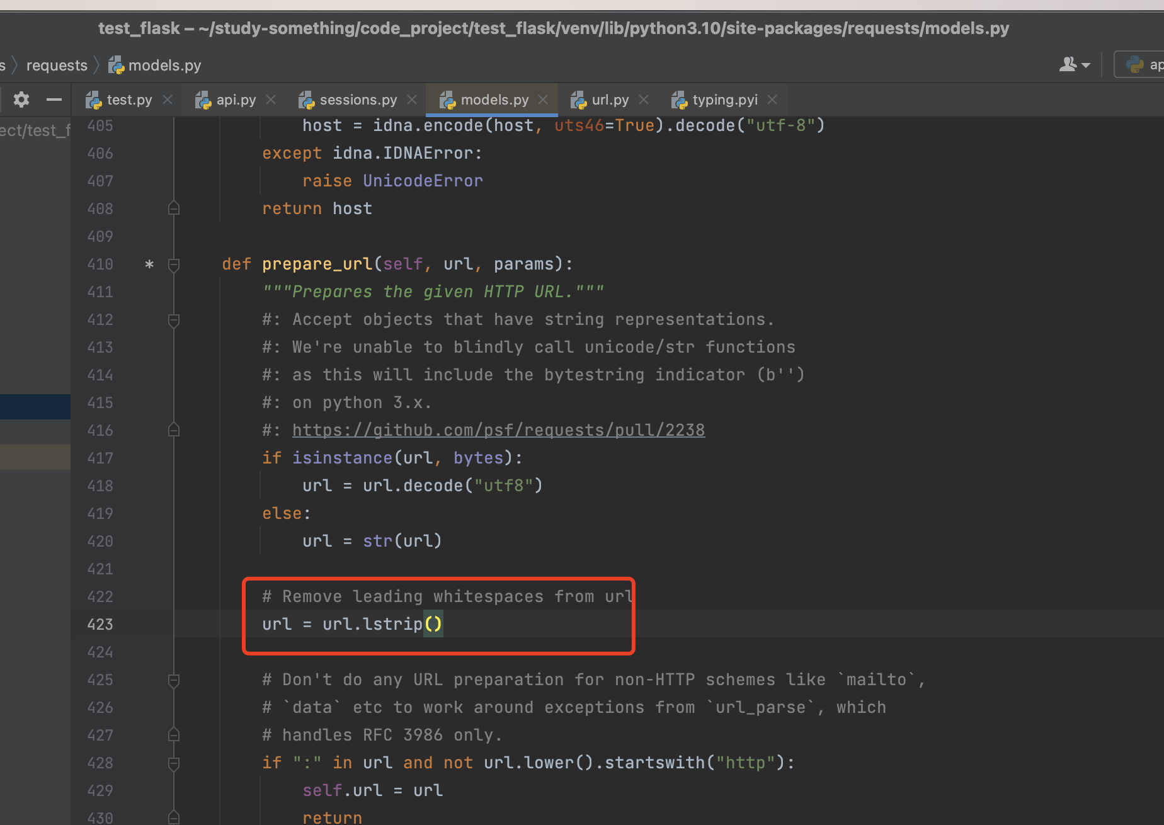This screenshot has height=825, width=1164.
Task: Open the project panel settings gear
Action: point(21,100)
